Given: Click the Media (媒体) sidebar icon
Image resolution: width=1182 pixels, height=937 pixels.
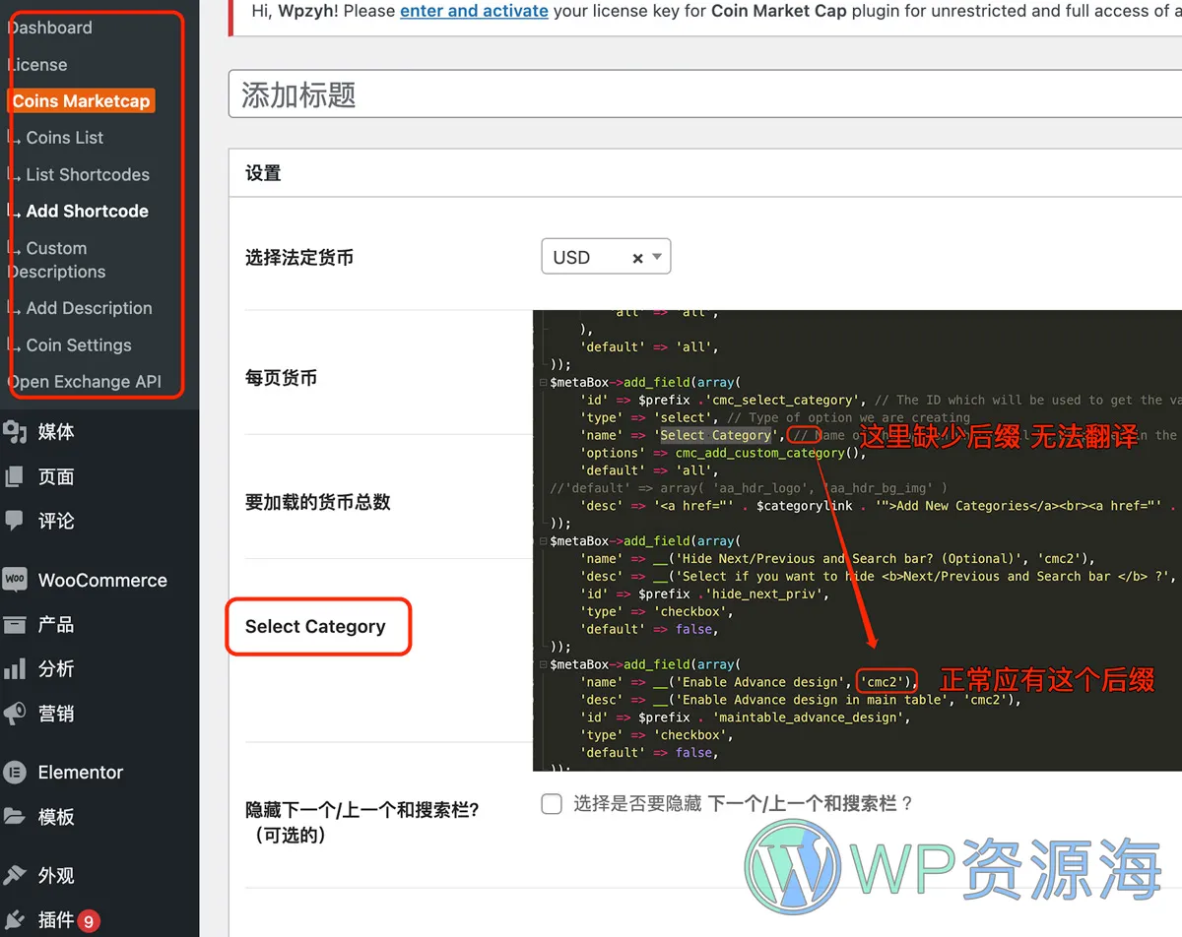Looking at the screenshot, I should click(x=15, y=432).
